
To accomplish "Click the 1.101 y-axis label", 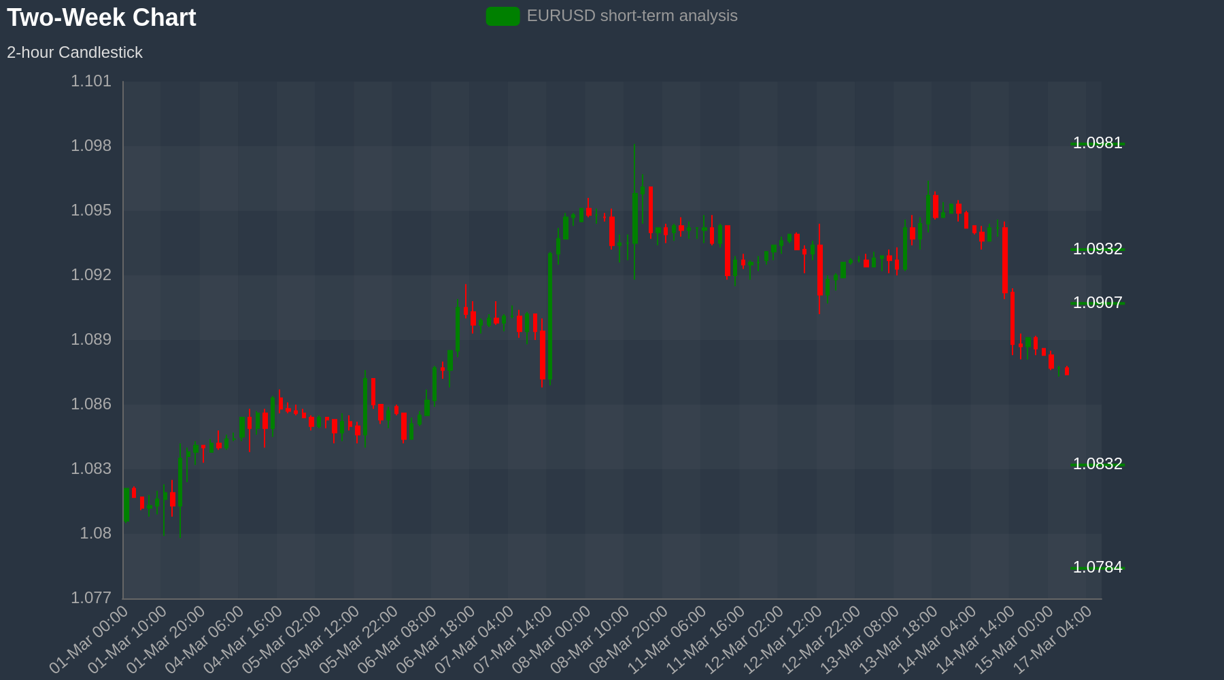I will (91, 82).
